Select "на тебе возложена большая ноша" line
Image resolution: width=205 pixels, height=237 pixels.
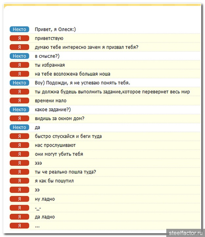(x=72, y=74)
